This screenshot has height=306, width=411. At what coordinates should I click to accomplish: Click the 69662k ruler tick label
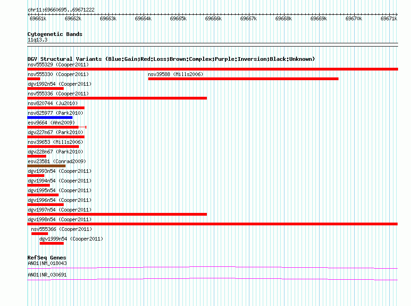[x=73, y=18]
